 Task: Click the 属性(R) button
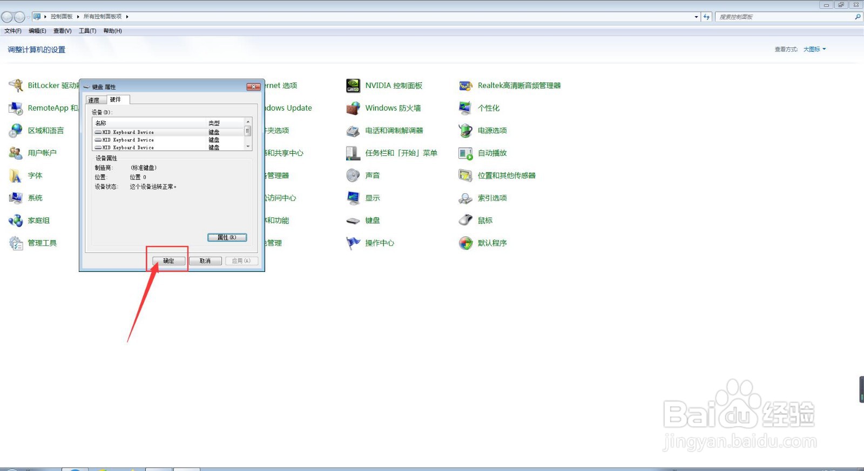[x=227, y=237]
